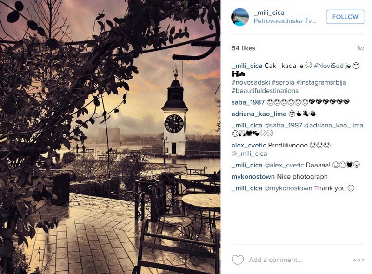Open the @mykonostown mention in reply
Screen dimensions: 372x274
tap(288, 188)
